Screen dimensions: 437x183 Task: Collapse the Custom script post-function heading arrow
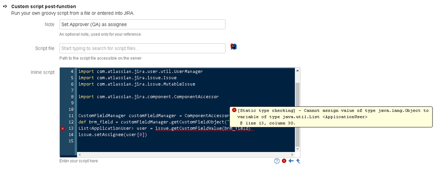click(x=5, y=6)
